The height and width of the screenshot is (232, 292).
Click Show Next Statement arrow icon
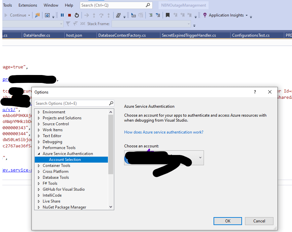tap(87, 15)
